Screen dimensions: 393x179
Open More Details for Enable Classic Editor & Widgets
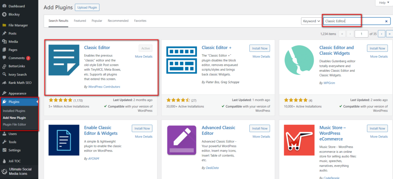tap(144, 137)
